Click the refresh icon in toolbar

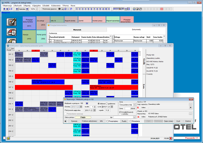point(65,9)
